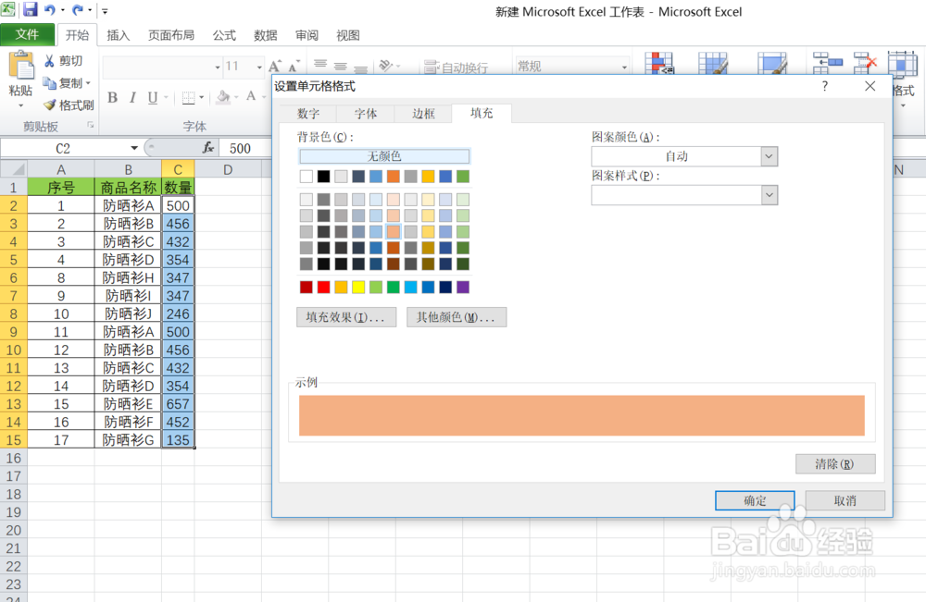Open the 文件 File menu
926x602 pixels.
tap(27, 35)
